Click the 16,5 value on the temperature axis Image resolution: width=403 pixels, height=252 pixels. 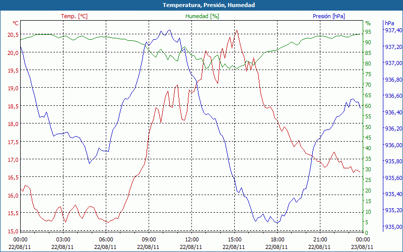[14, 178]
